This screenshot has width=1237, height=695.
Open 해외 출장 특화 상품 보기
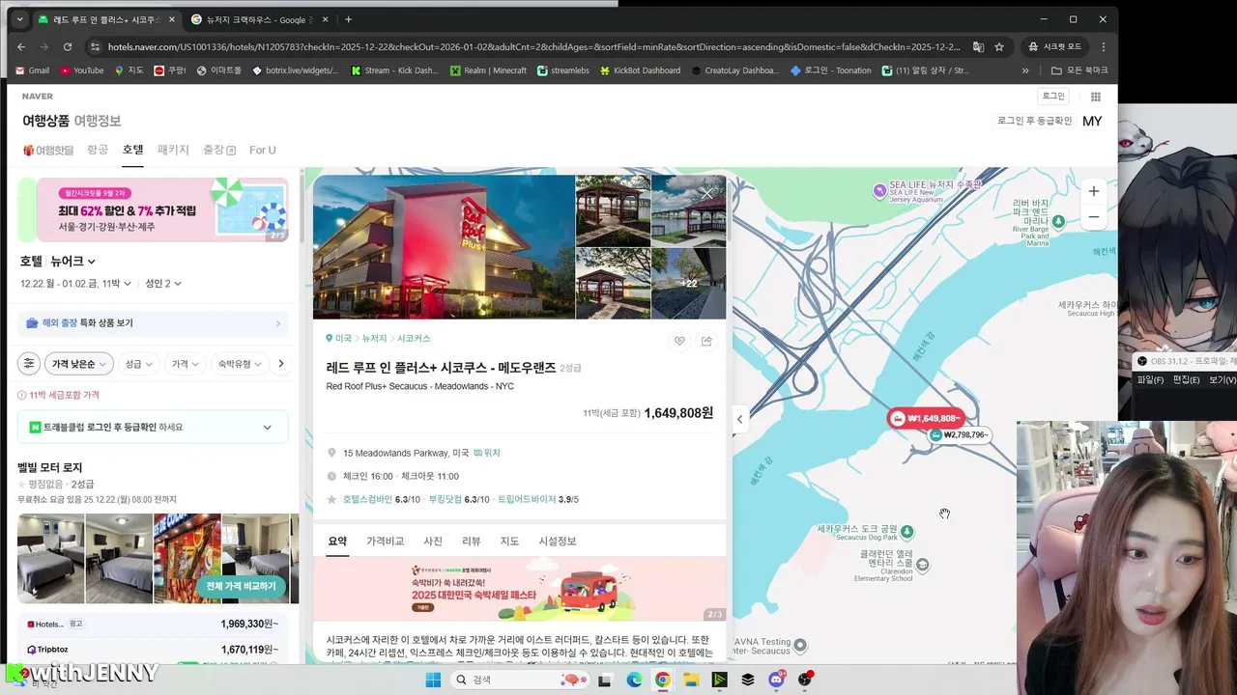tap(153, 323)
